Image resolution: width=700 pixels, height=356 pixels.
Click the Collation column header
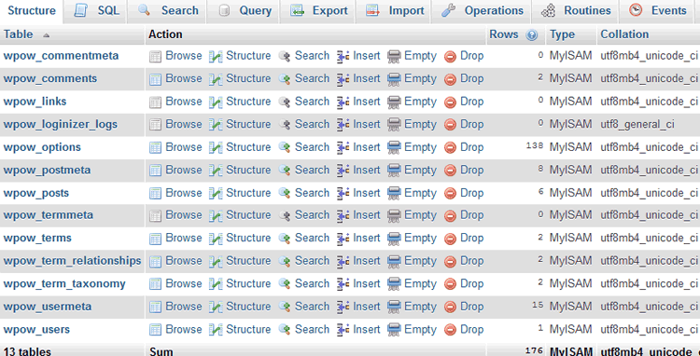624,34
